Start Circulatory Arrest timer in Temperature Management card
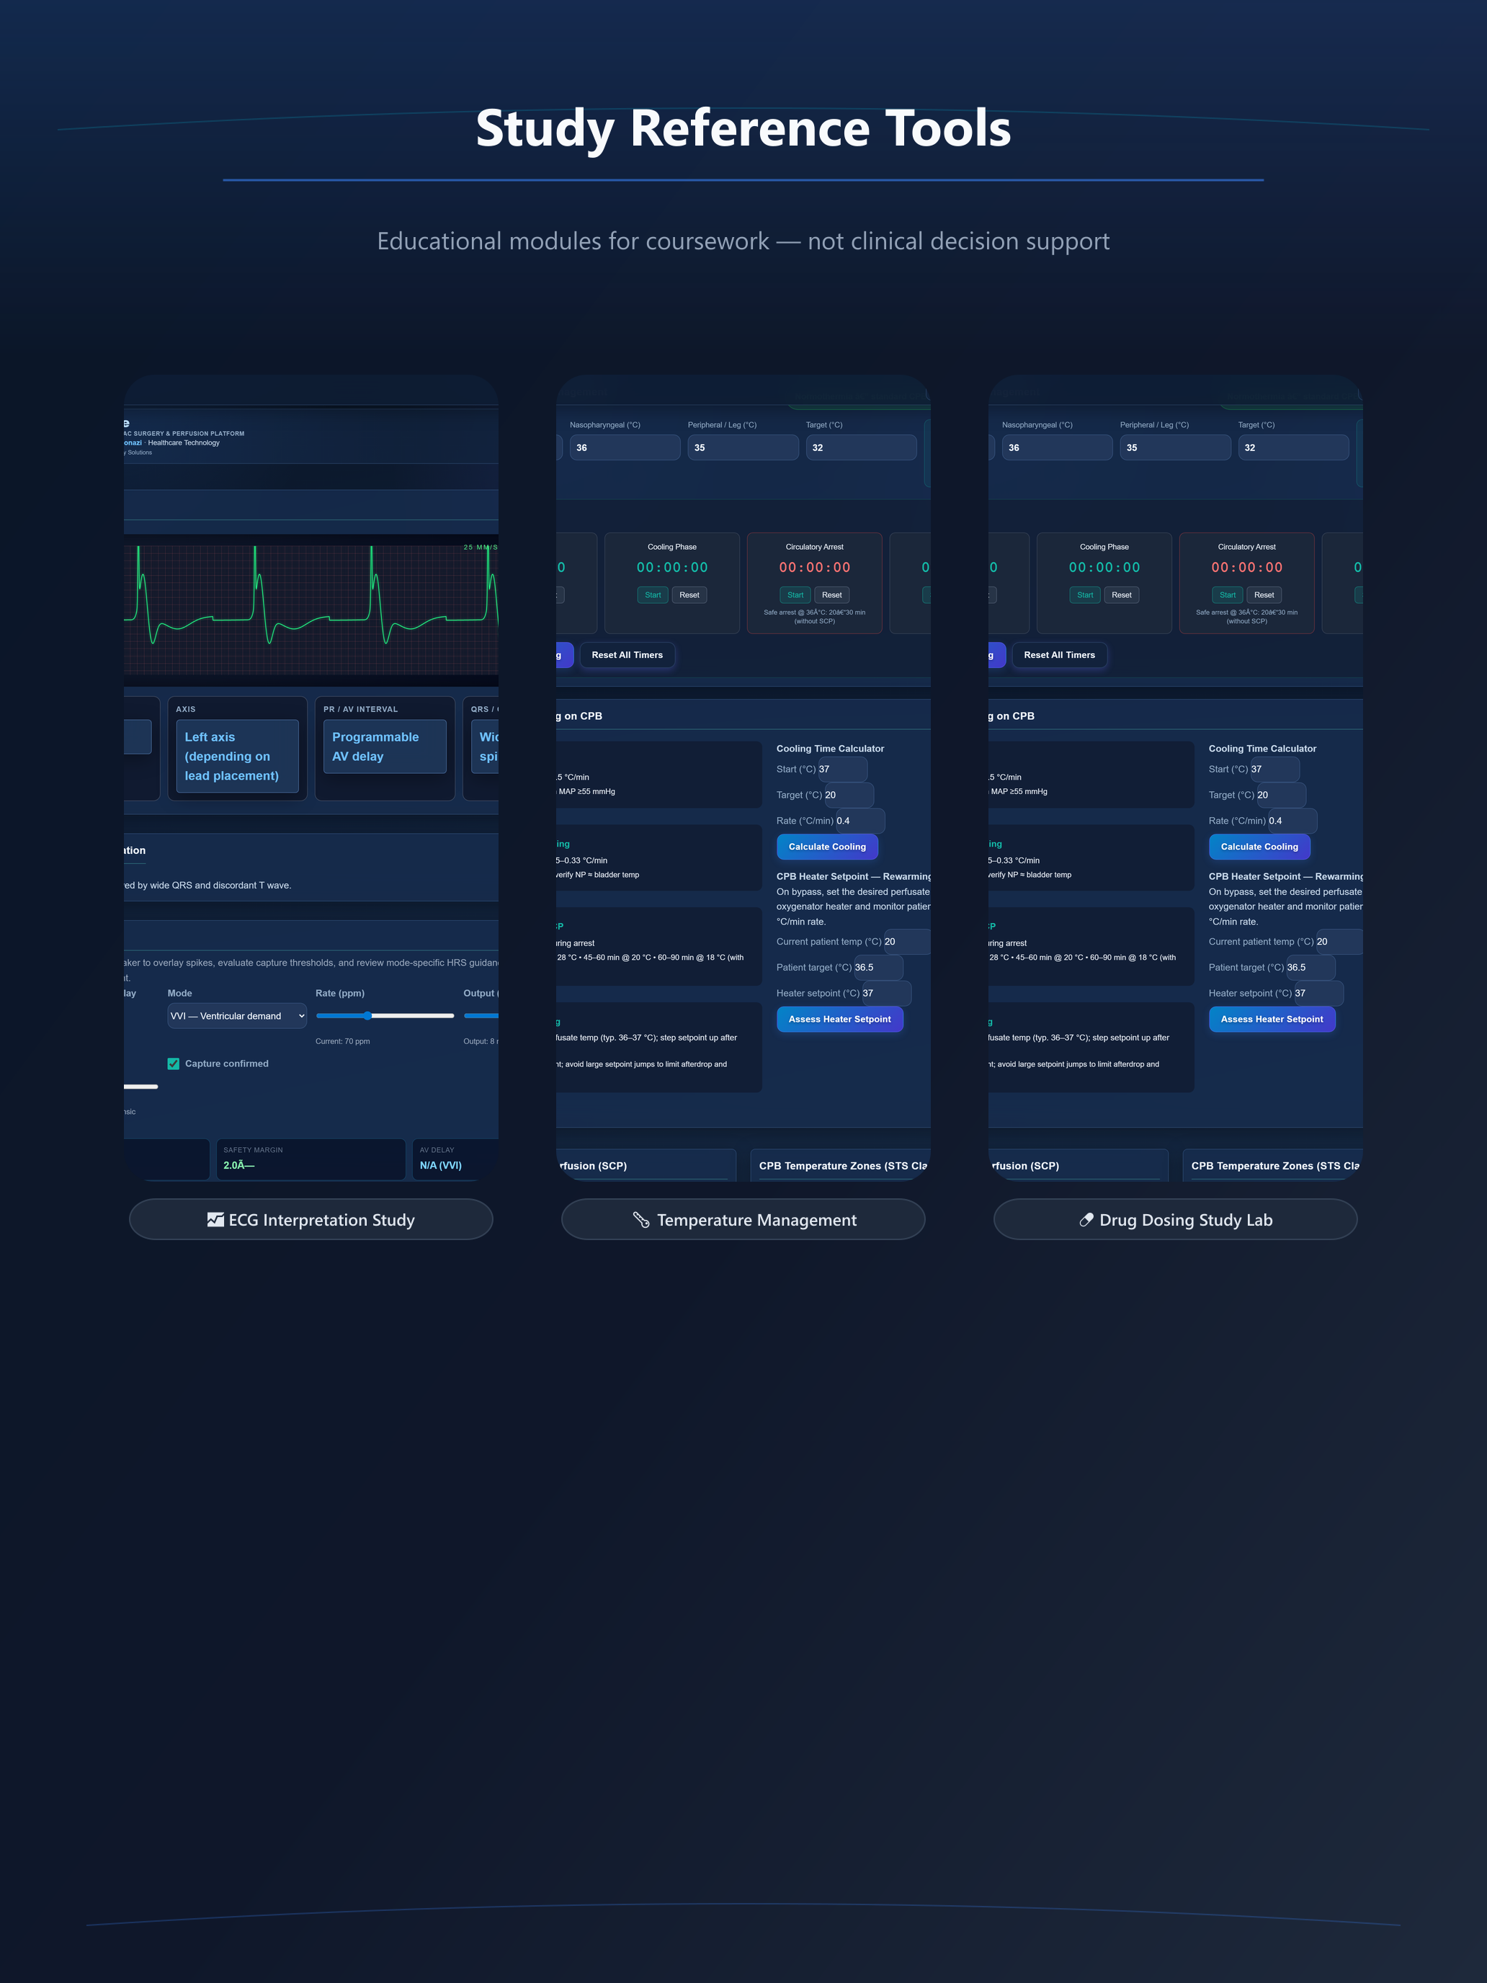 [x=795, y=594]
